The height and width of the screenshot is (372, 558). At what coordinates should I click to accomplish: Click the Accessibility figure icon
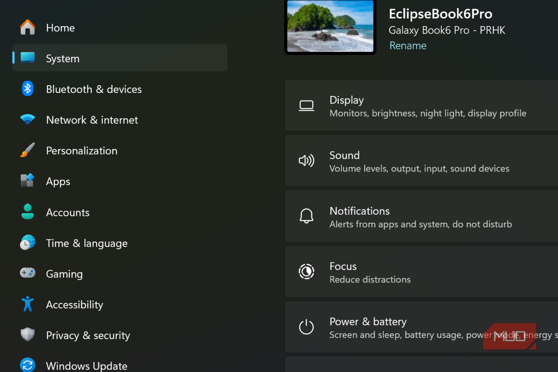(27, 304)
